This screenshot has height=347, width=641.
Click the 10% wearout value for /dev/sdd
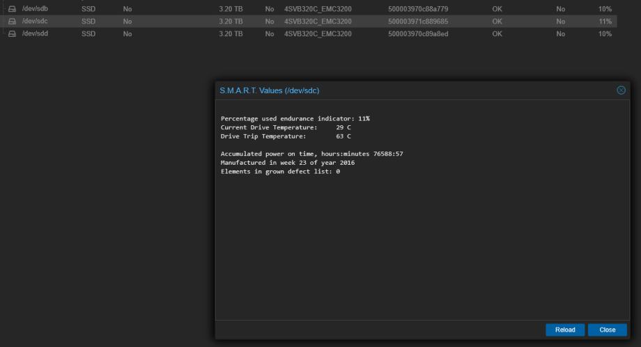pos(605,34)
